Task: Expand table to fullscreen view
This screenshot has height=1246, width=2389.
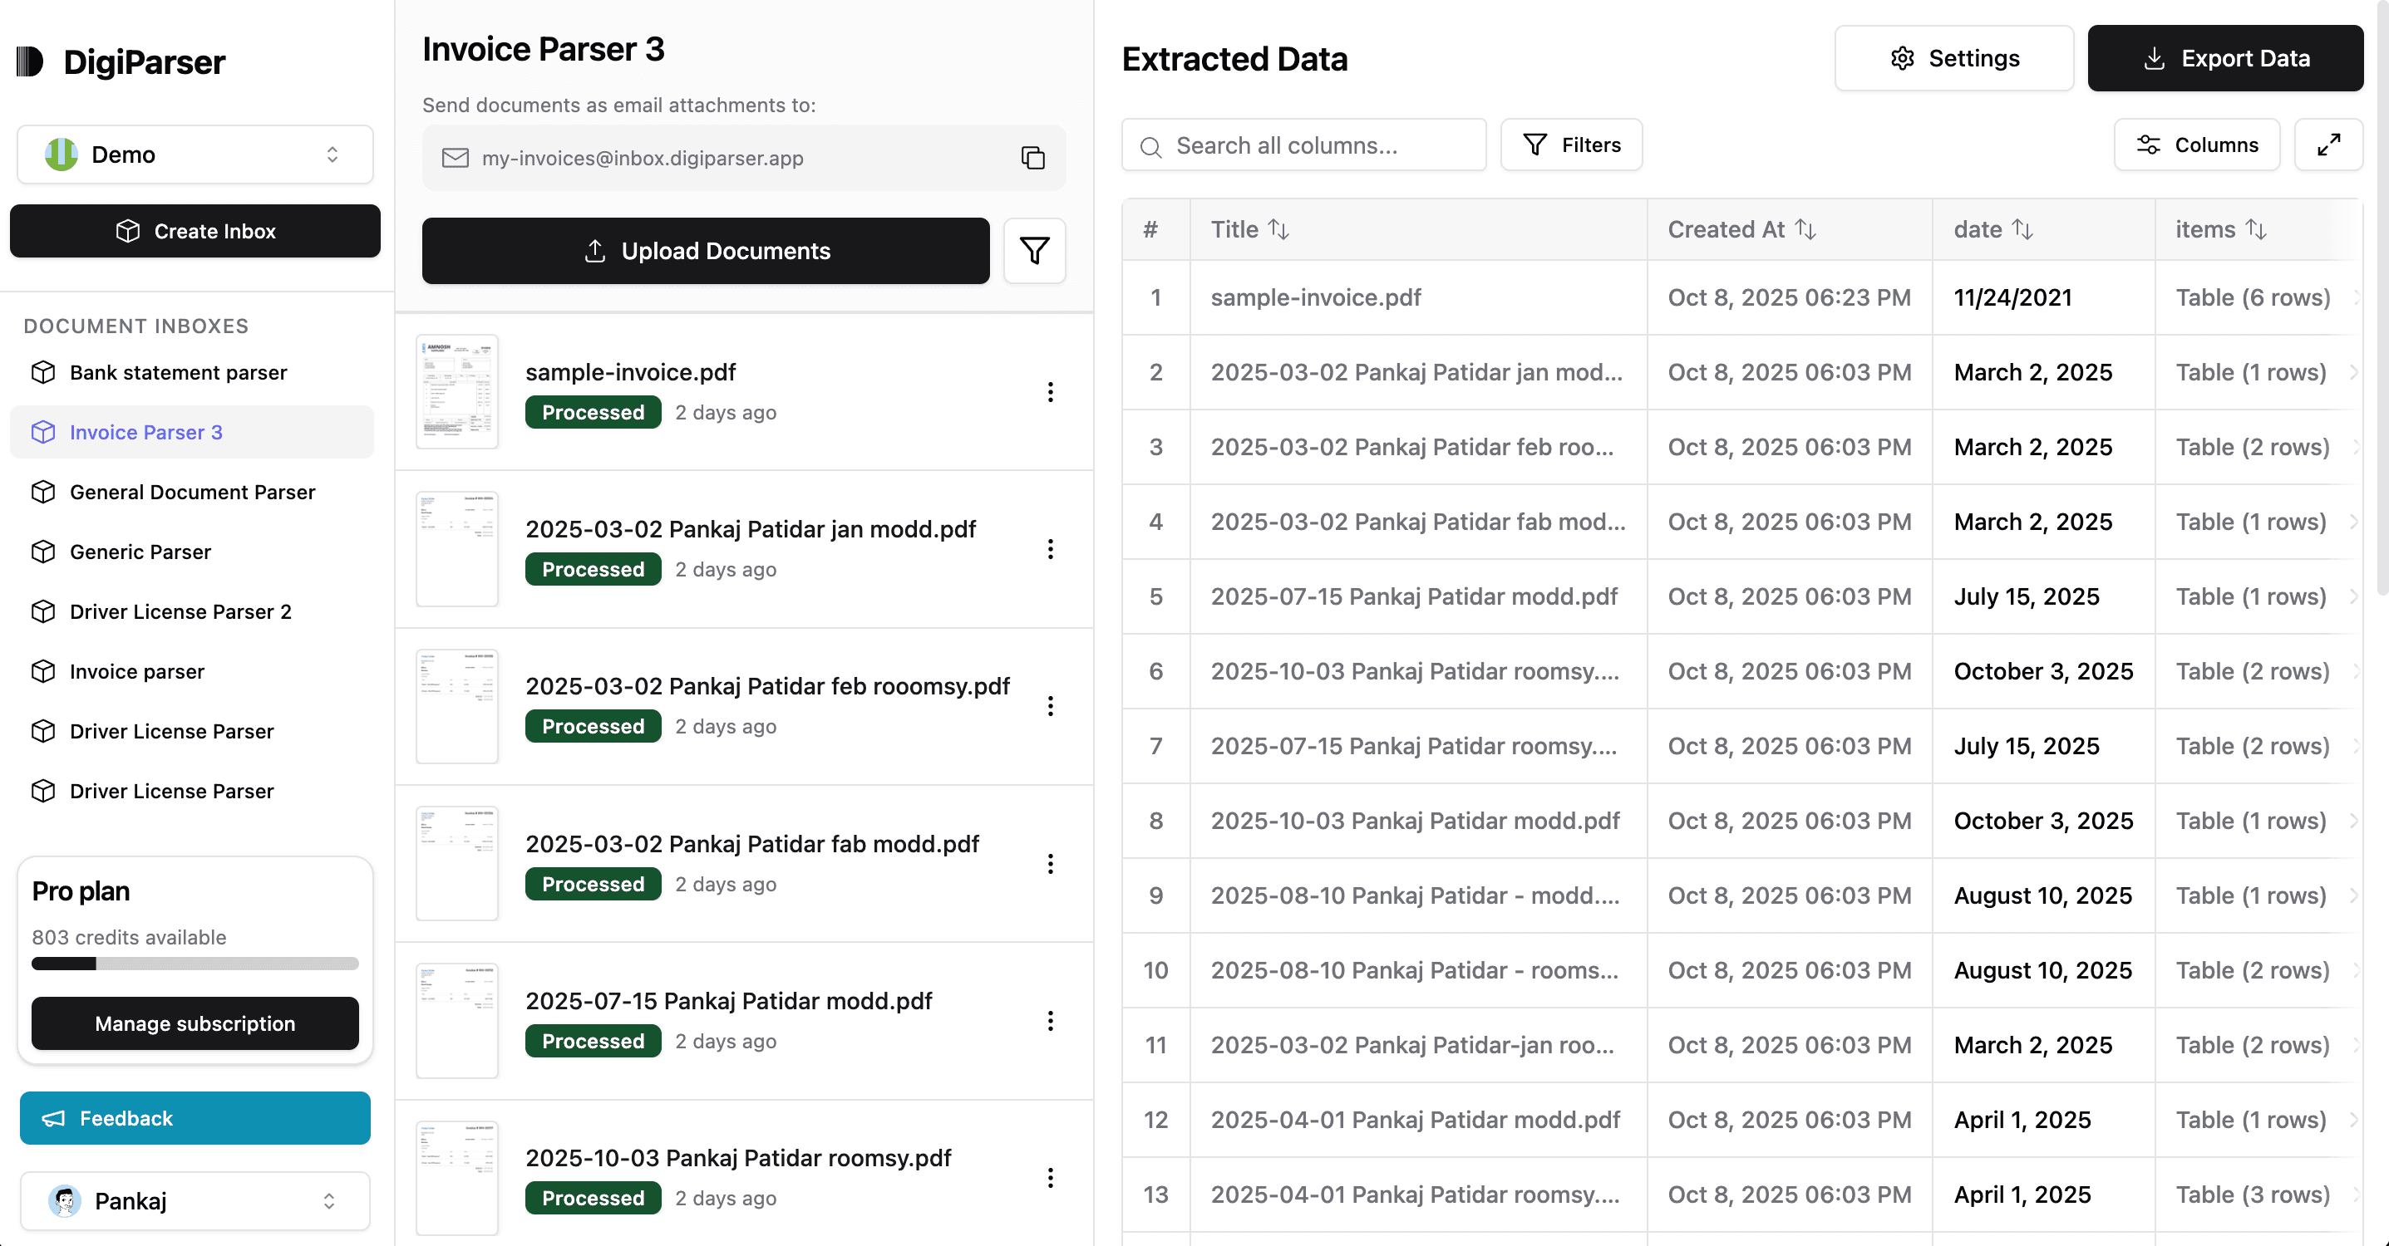Action: point(2330,145)
